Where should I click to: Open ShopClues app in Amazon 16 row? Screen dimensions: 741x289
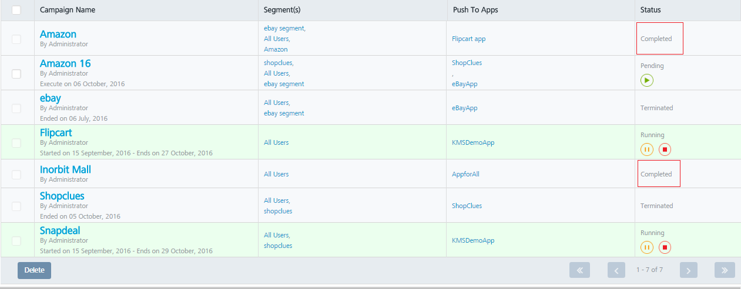tap(467, 63)
